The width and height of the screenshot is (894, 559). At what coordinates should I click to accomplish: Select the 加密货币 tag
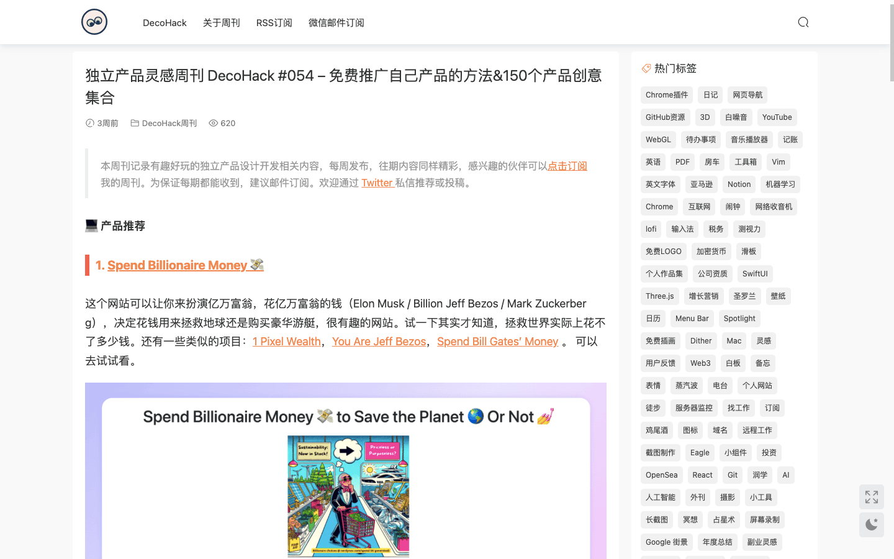point(711,252)
